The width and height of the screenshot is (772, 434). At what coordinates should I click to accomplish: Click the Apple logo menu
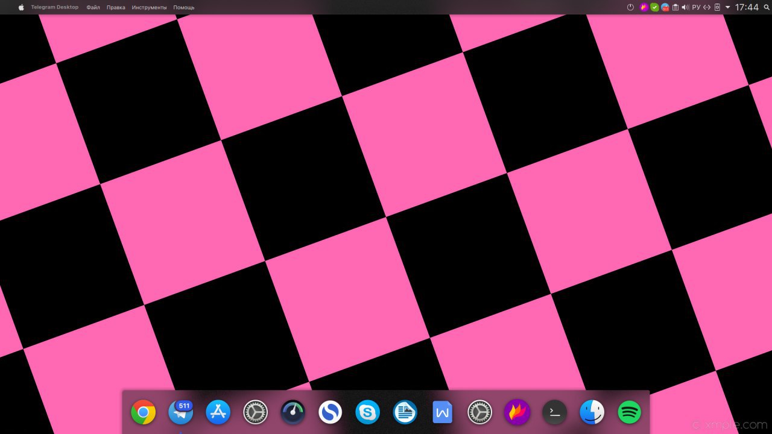tap(21, 7)
